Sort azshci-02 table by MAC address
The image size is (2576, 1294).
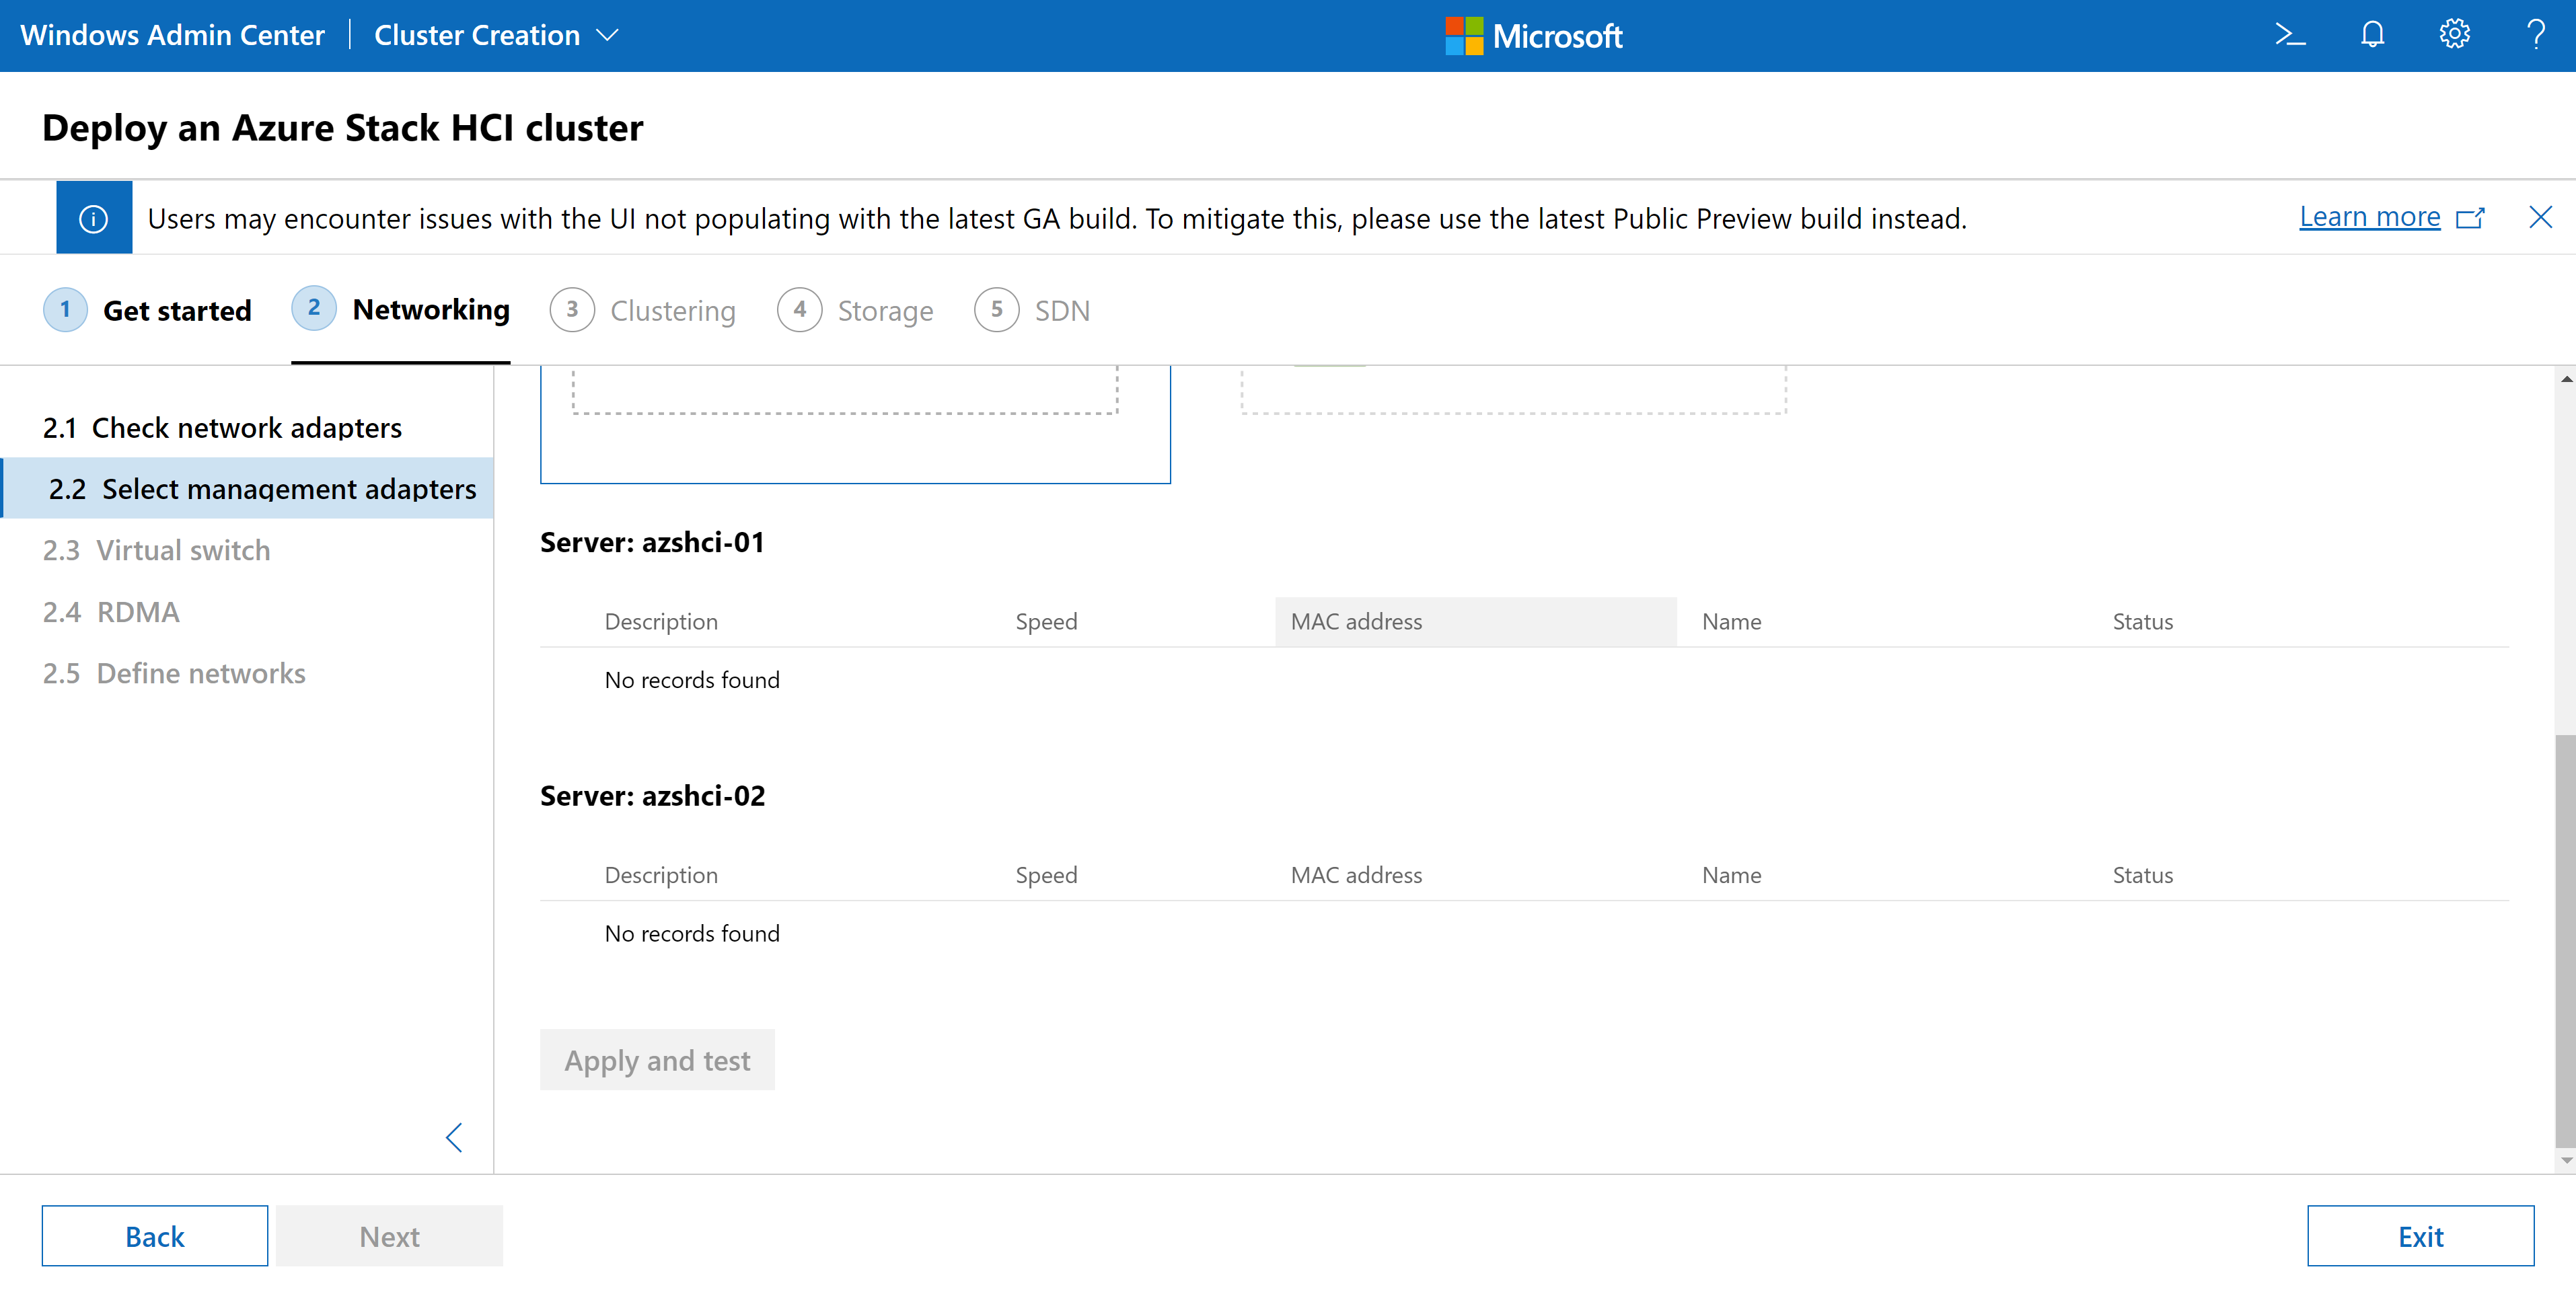pyautogui.click(x=1356, y=874)
